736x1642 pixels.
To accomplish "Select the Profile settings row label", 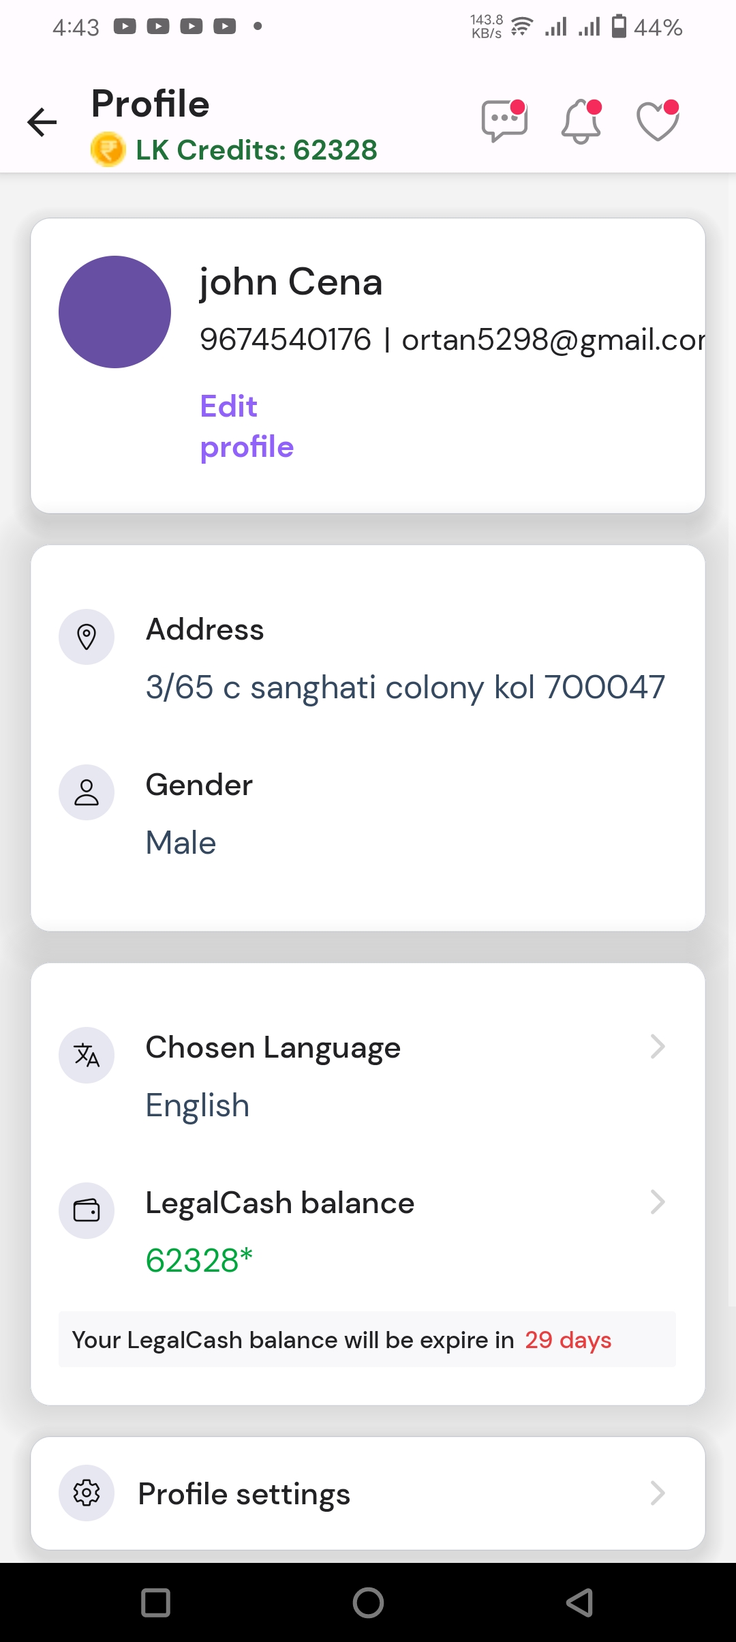I will (244, 1494).
